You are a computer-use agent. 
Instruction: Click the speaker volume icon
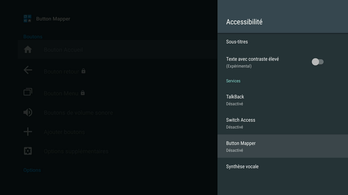[28, 113]
